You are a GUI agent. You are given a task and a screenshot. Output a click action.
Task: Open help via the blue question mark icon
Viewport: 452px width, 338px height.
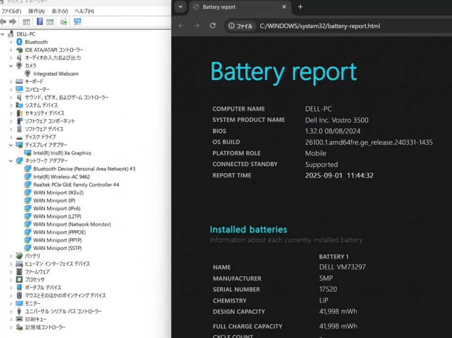point(40,22)
